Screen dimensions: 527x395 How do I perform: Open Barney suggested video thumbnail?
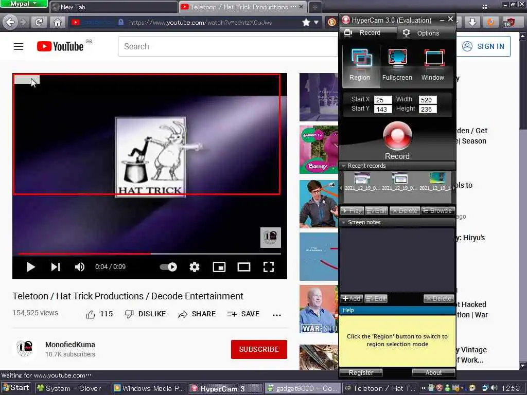319,150
